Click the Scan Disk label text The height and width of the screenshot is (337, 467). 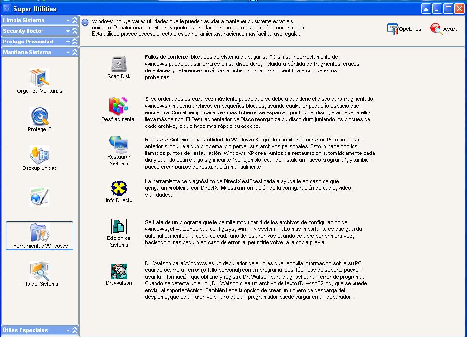(x=119, y=76)
